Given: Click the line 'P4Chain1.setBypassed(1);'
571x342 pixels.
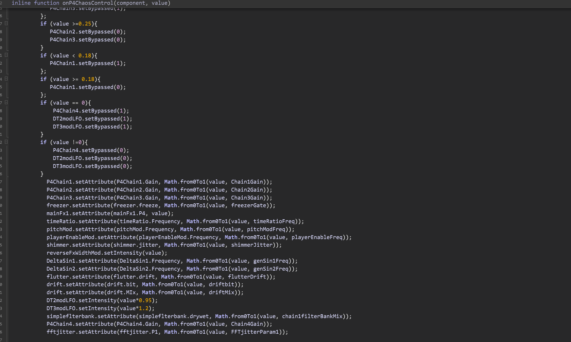Looking at the screenshot, I should tap(88, 63).
